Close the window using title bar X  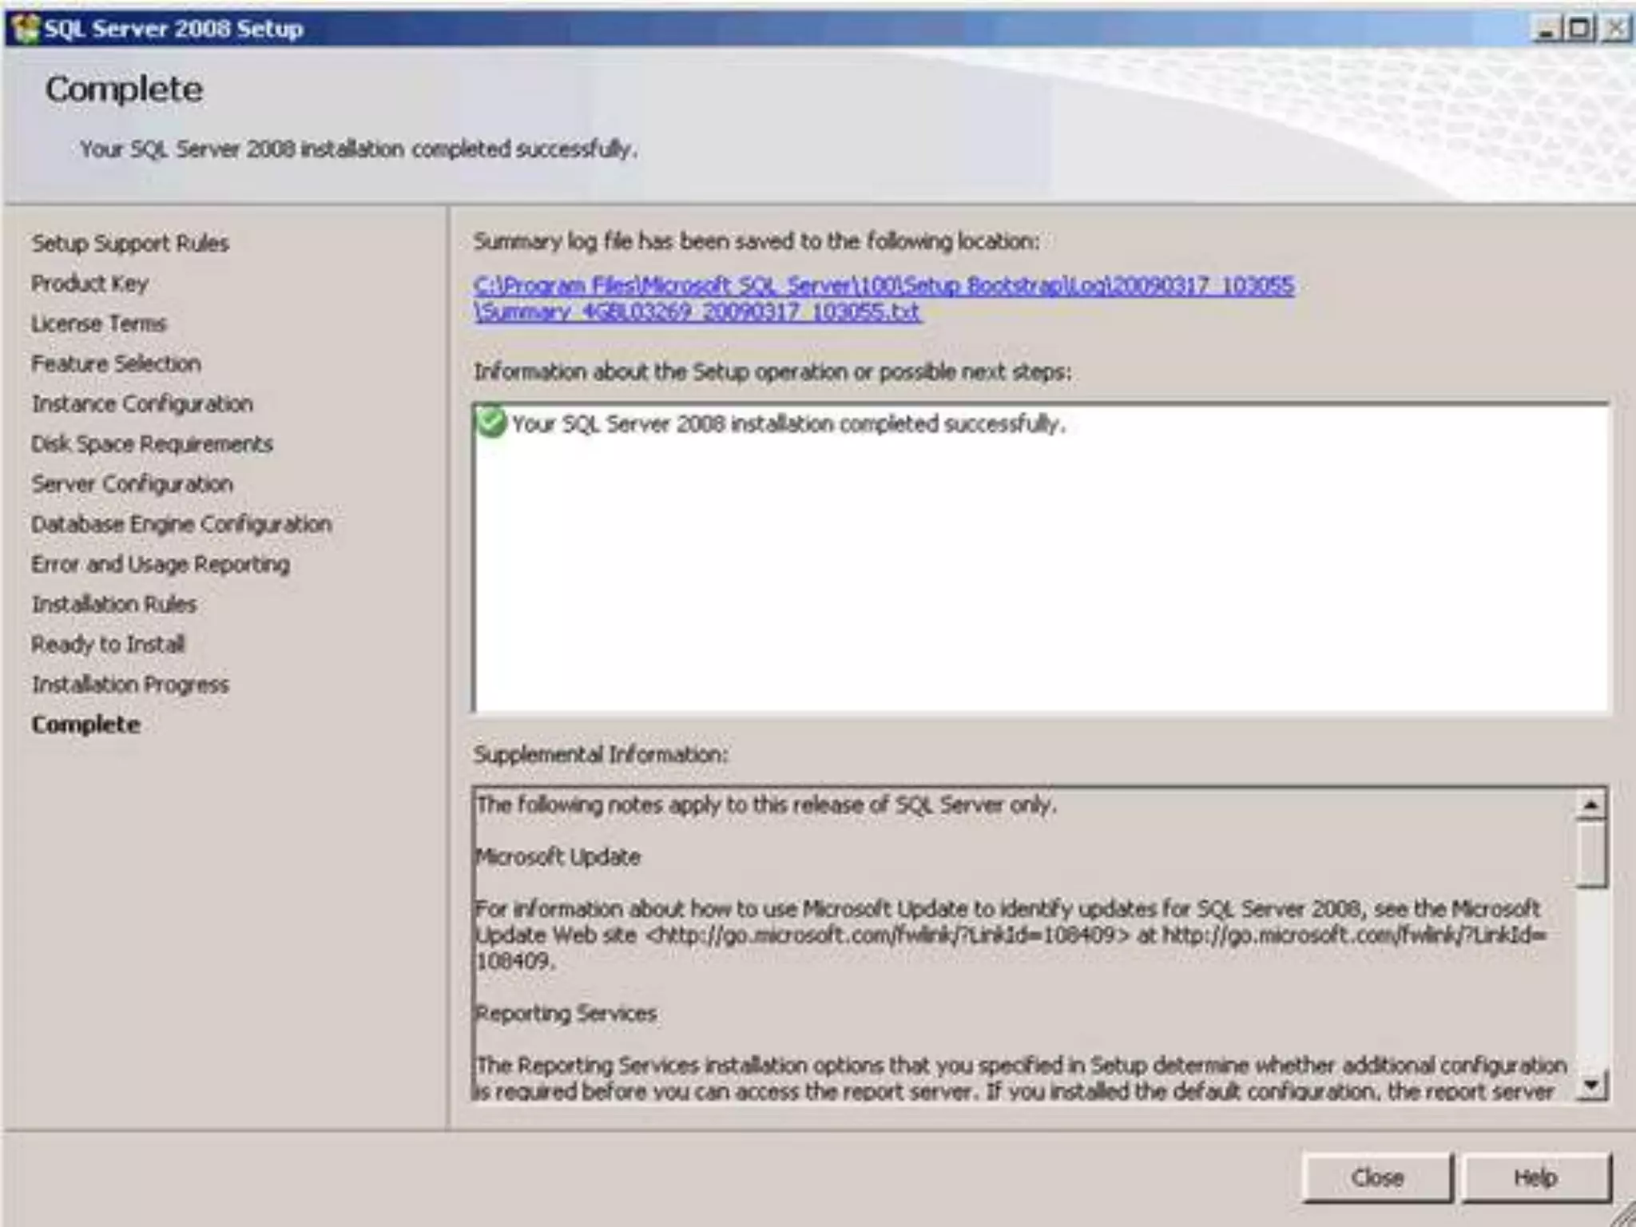tap(1614, 29)
